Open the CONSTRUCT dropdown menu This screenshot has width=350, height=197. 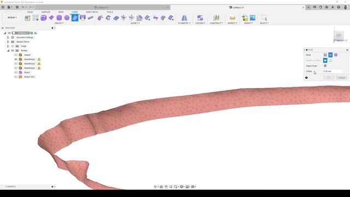click(216, 23)
